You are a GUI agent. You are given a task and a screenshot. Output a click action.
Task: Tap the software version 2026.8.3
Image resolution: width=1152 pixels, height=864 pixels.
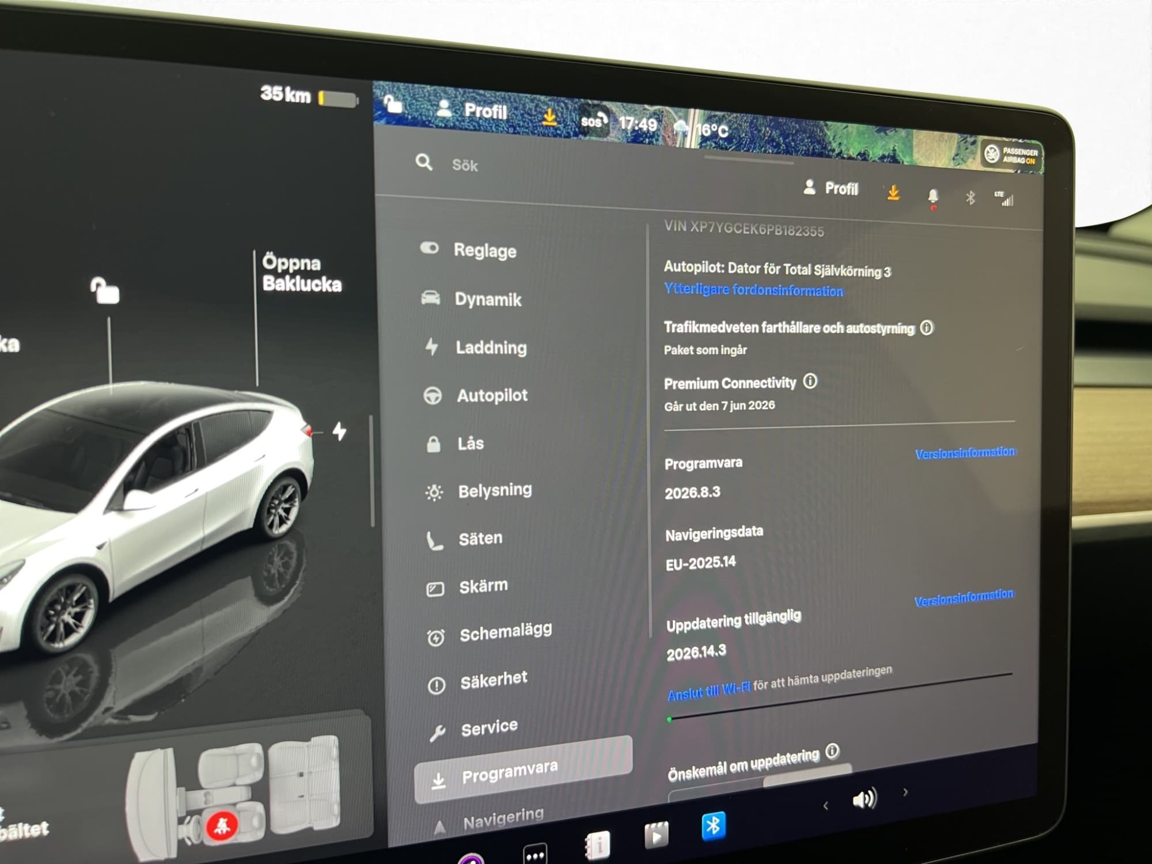(x=692, y=492)
